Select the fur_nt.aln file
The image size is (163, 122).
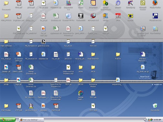tap(56, 55)
